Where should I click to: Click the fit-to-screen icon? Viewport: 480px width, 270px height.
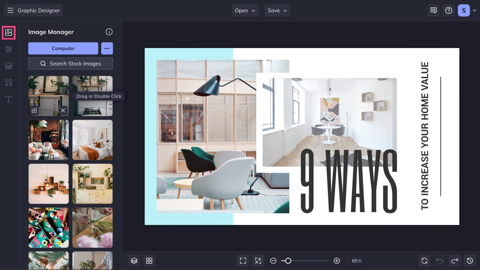click(x=243, y=261)
